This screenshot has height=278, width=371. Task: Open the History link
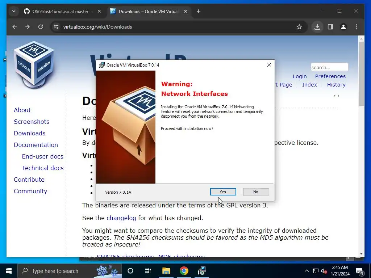[336, 85]
